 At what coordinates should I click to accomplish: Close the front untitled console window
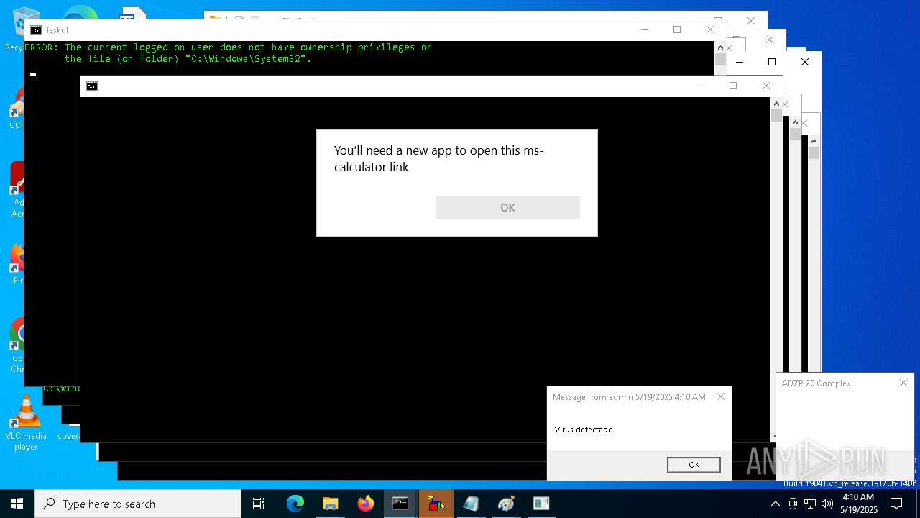pyautogui.click(x=766, y=86)
